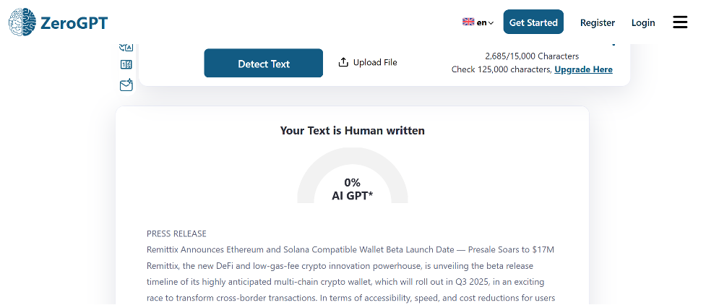Open the translate tool sidebar icon
The image size is (706, 305).
click(x=126, y=47)
